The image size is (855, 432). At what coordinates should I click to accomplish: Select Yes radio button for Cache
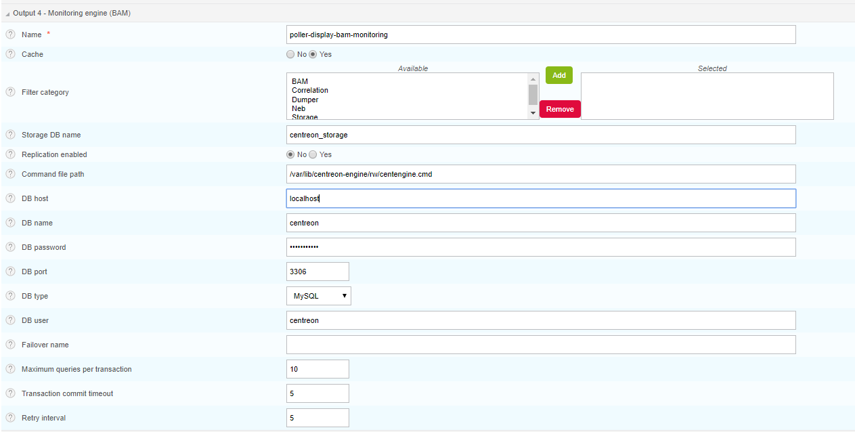313,54
